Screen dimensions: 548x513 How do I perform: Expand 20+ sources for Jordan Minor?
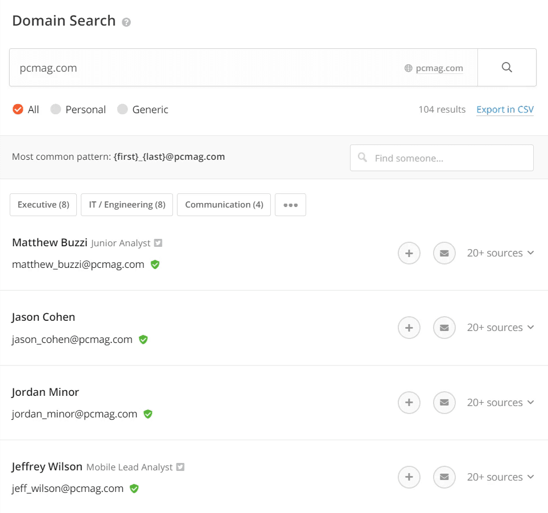click(x=500, y=402)
